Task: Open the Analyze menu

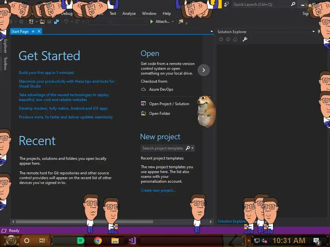Action: click(129, 14)
